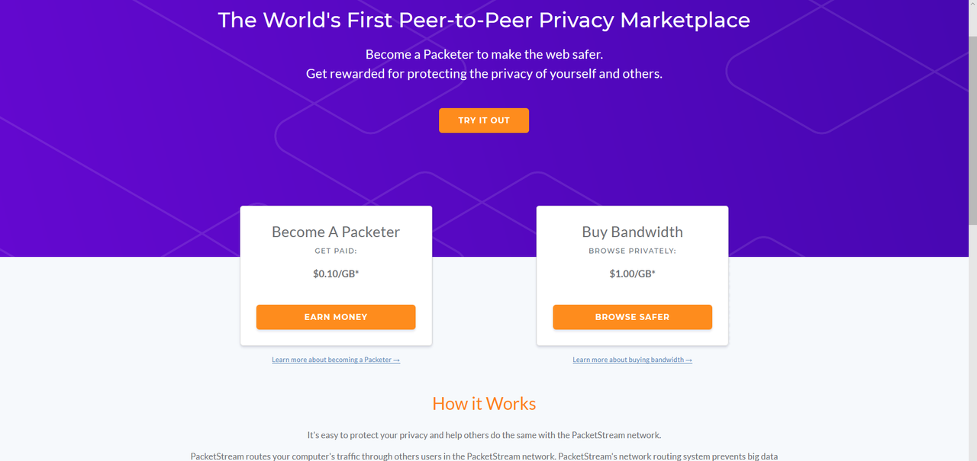Click the Buy Bandwidth card heading
The image size is (977, 461).
click(632, 232)
